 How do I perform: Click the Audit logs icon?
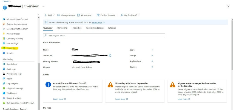4,69
